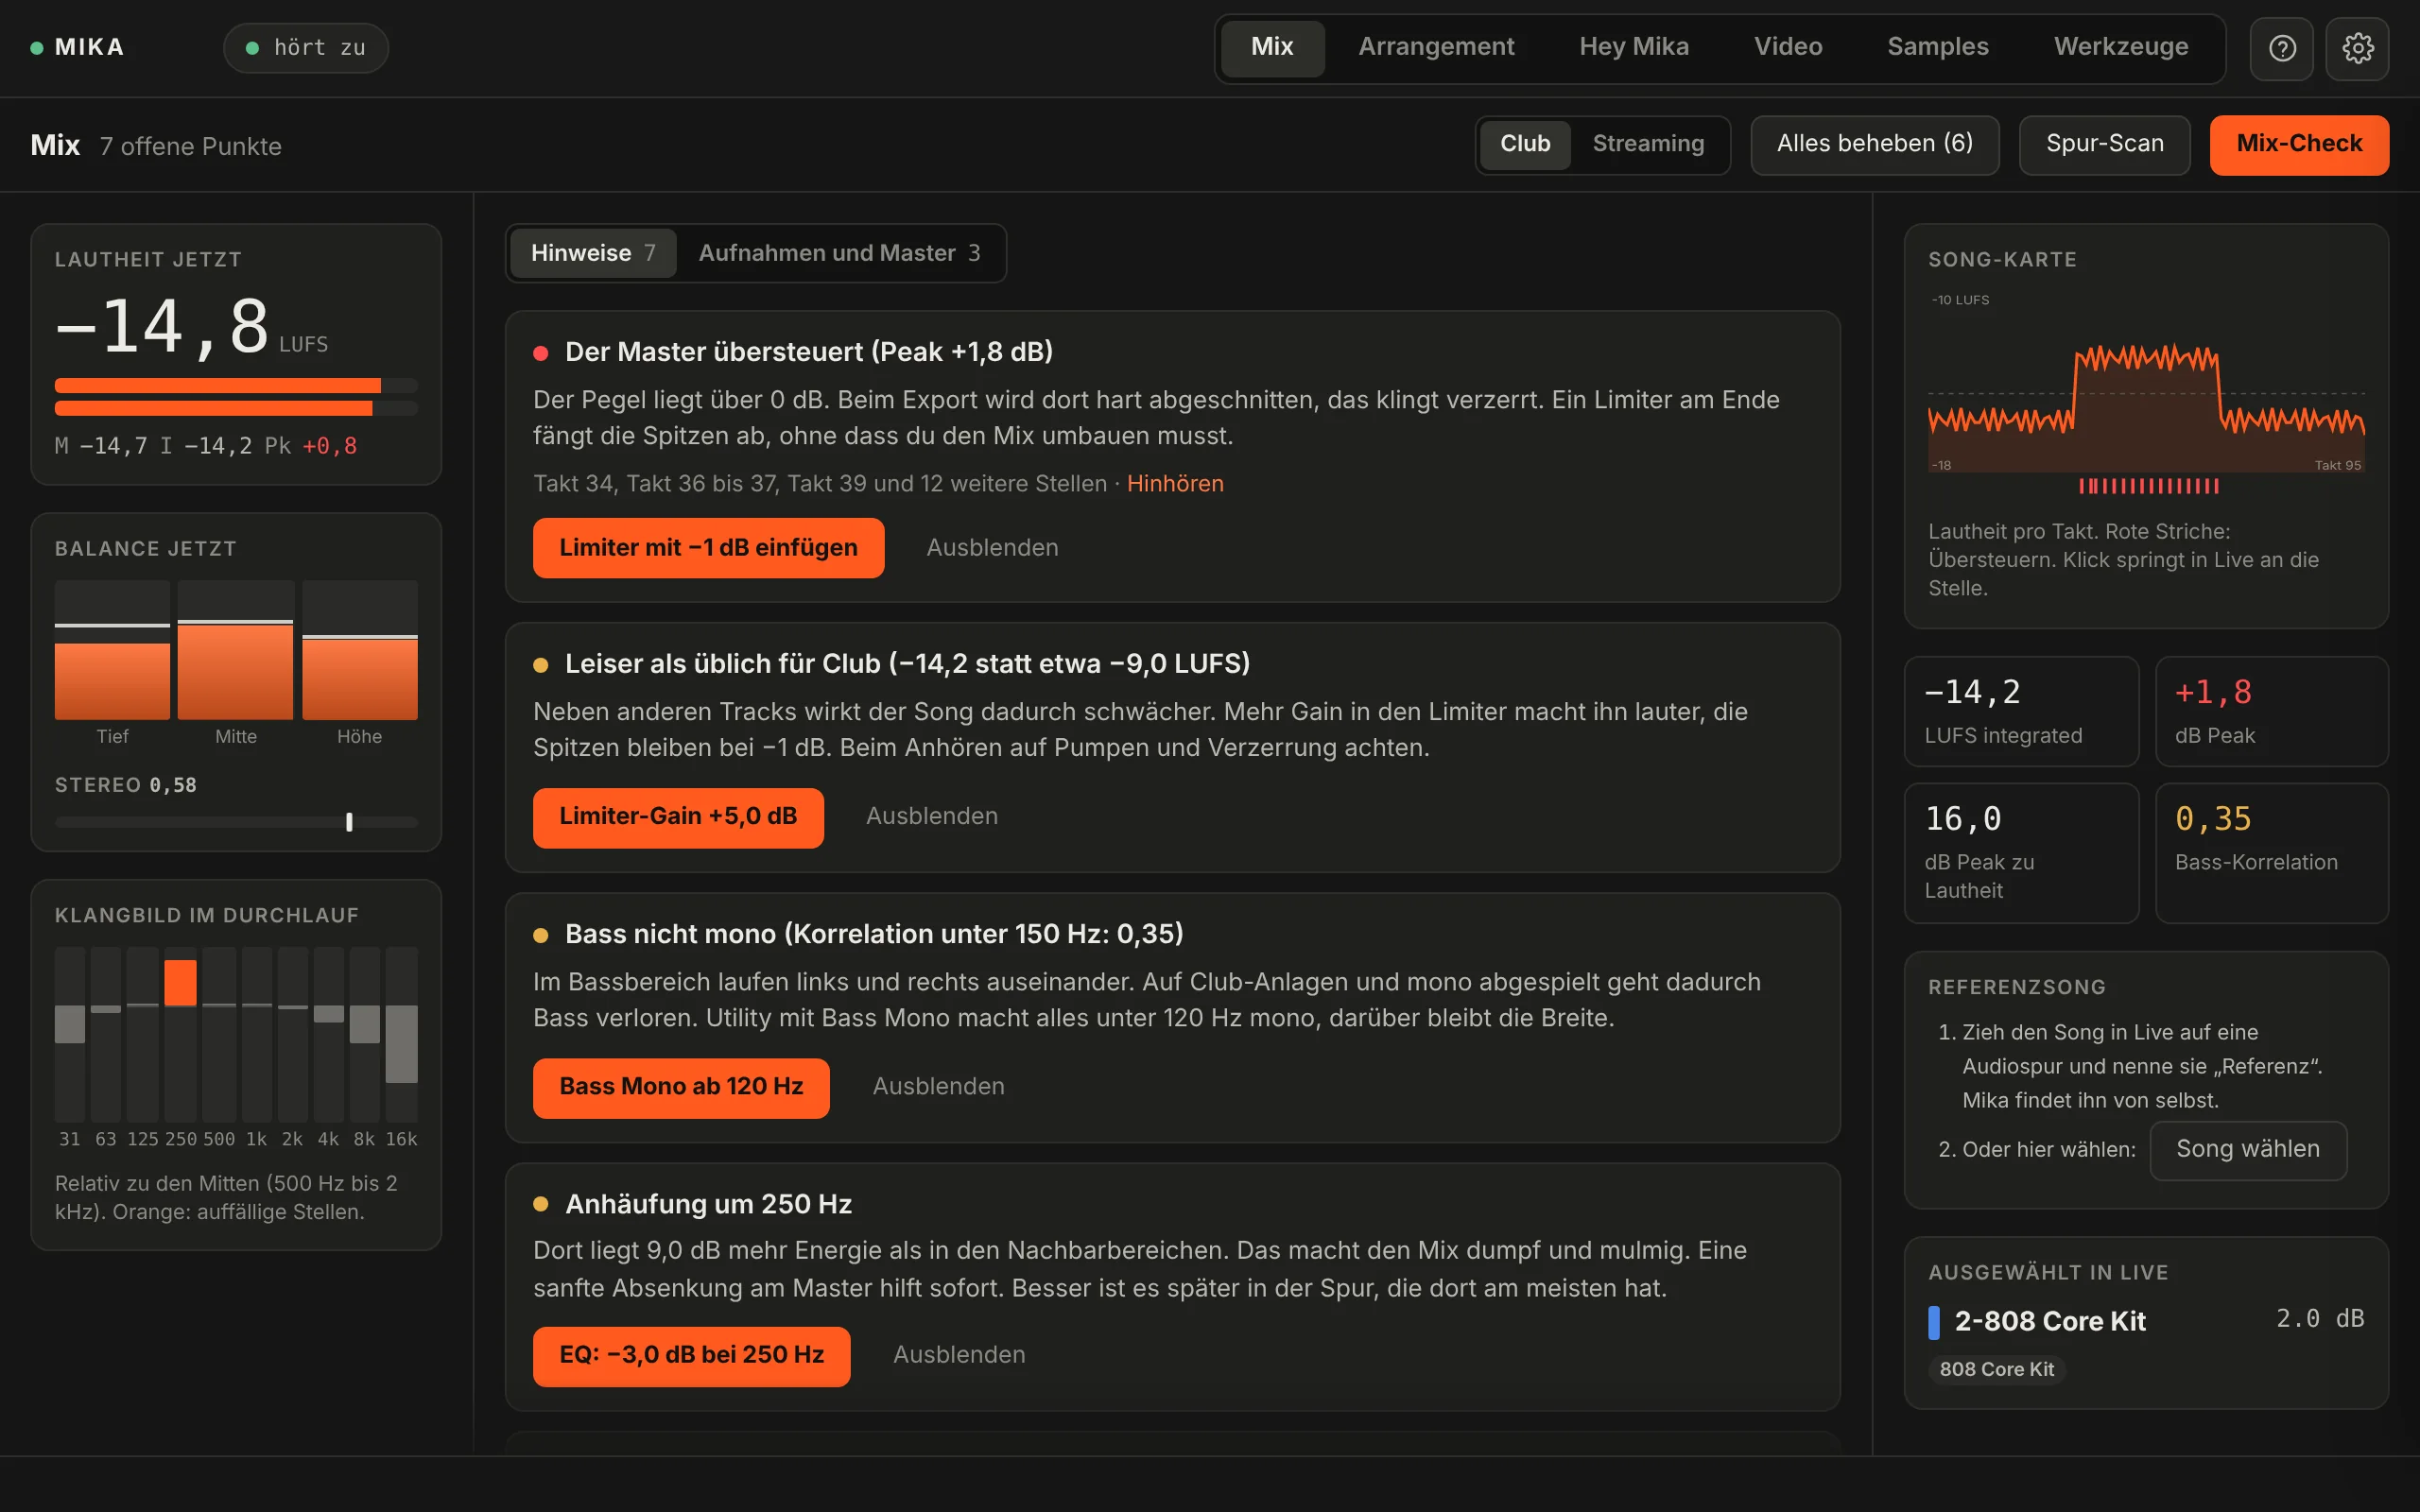Start the Spur-Scan
This screenshot has height=1512, width=2420.
tap(2105, 145)
